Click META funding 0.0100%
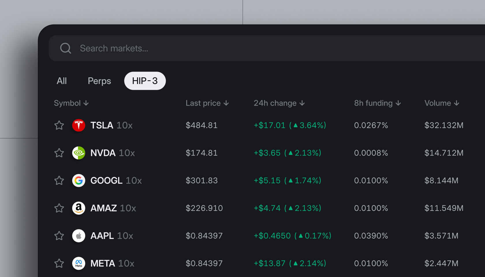 [x=371, y=263]
